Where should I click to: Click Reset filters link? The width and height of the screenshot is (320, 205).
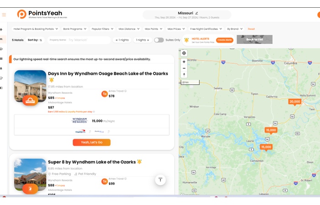[x=251, y=29]
